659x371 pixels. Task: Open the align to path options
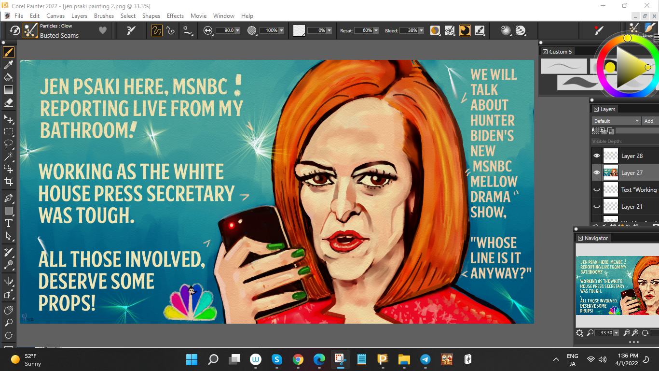point(187,30)
